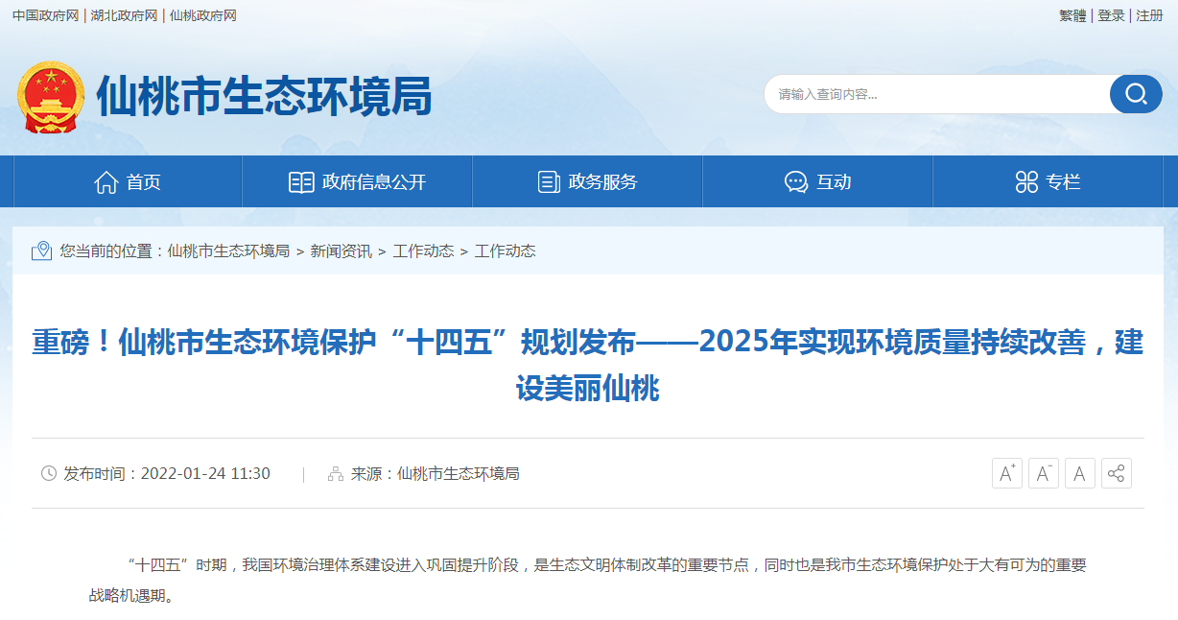Click the national emblem logo
The height and width of the screenshot is (620, 1178).
[50, 93]
